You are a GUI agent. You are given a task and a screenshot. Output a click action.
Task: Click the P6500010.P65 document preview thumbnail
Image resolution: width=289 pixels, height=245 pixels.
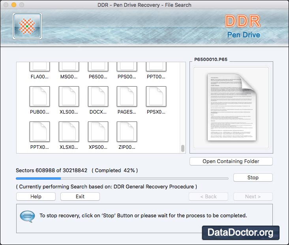click(x=231, y=108)
